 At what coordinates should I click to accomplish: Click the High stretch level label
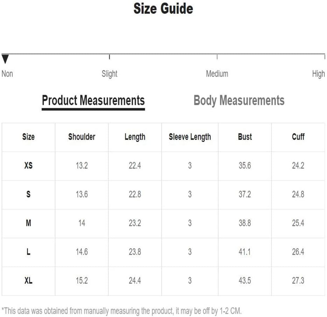[x=319, y=74]
